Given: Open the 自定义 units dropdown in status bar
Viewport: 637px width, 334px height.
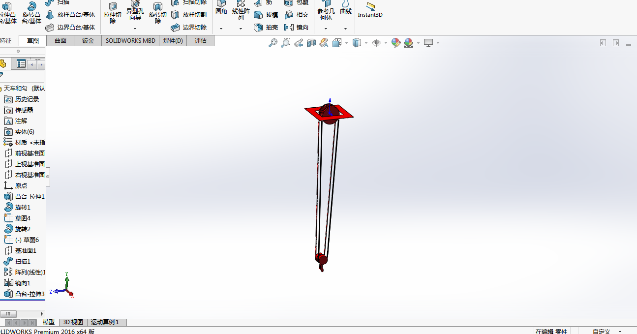Looking at the screenshot, I should click(608, 332).
